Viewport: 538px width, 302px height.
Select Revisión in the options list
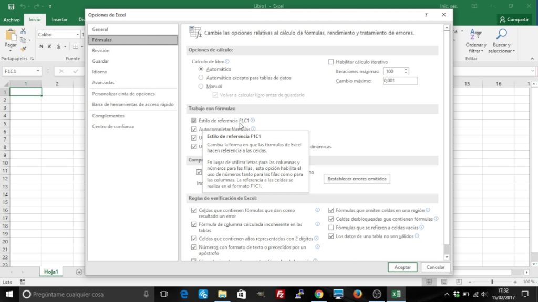pyautogui.click(x=102, y=50)
